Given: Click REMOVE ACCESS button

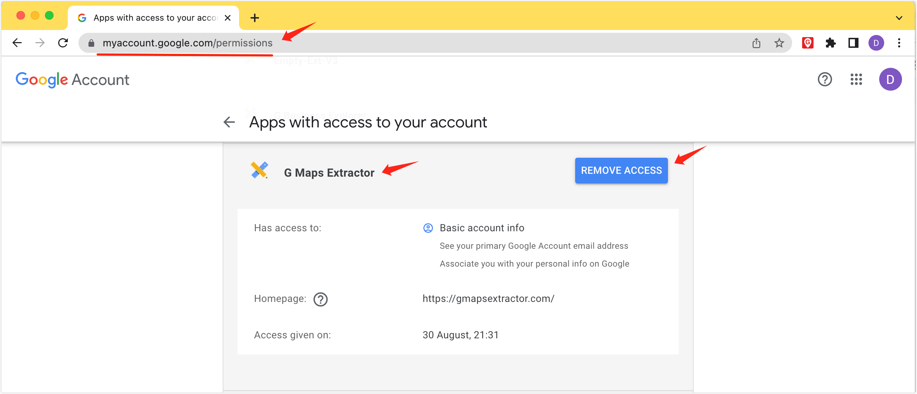Looking at the screenshot, I should (x=622, y=171).
